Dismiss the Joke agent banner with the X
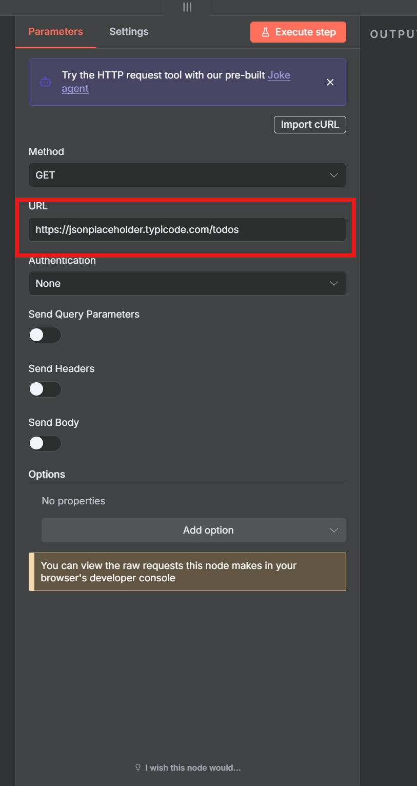 click(330, 82)
